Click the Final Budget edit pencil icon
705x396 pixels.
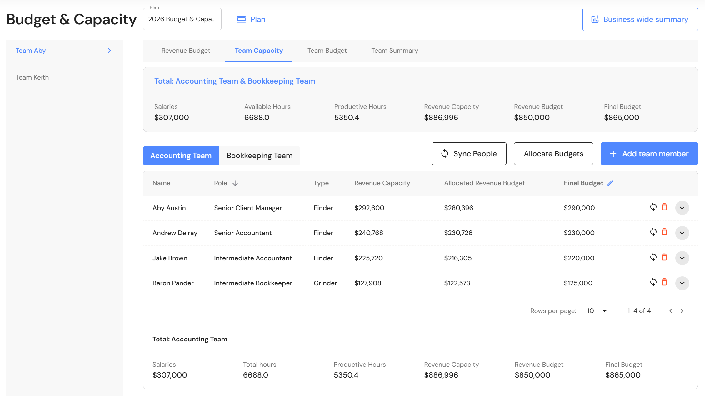[x=610, y=183]
